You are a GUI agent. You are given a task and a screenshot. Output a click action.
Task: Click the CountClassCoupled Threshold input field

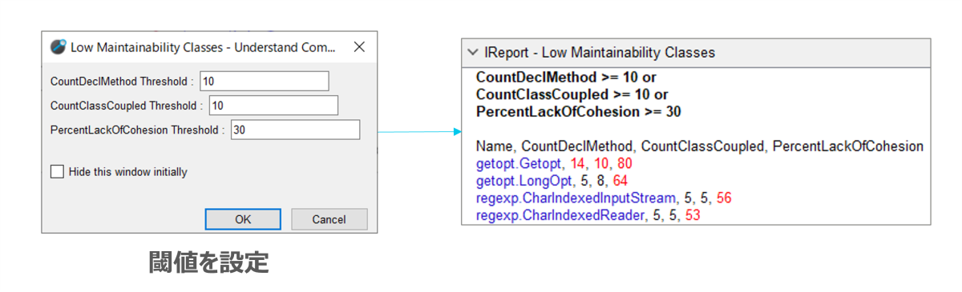click(273, 106)
